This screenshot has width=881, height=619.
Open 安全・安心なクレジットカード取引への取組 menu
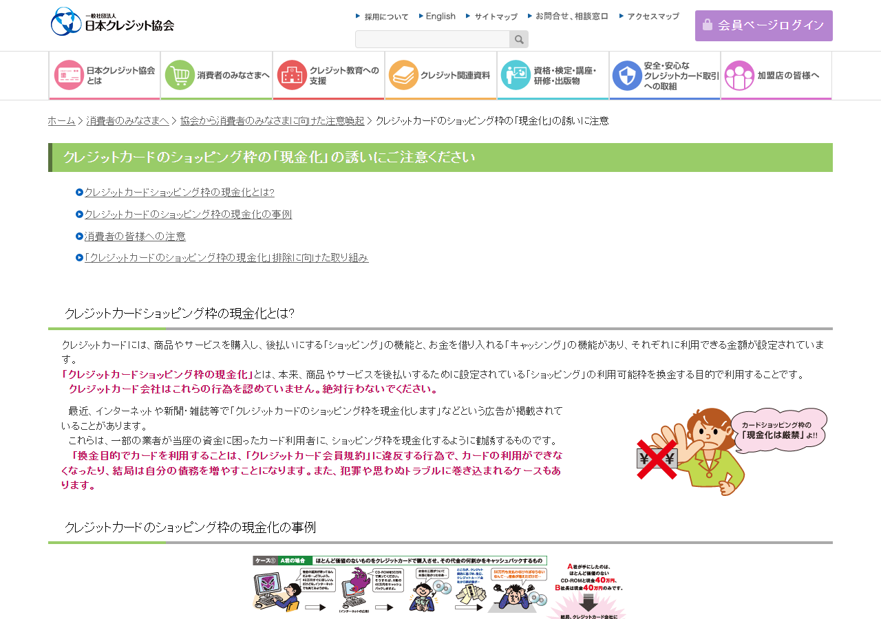[665, 76]
